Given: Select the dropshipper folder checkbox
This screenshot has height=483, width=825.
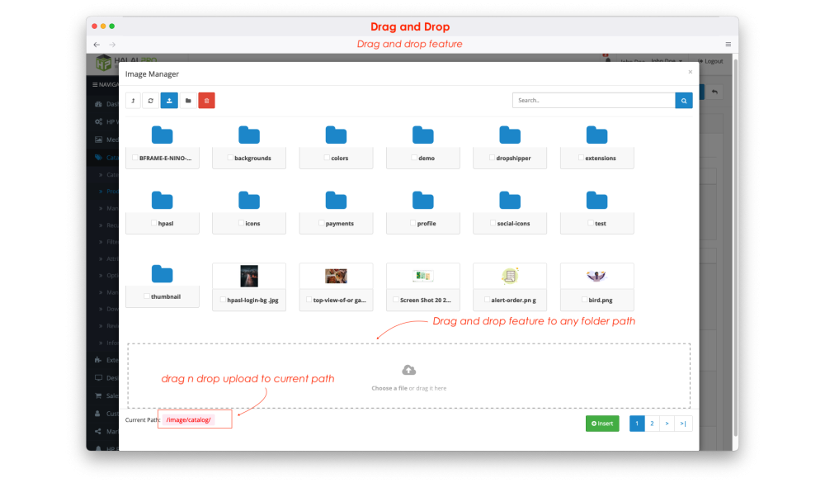Looking at the screenshot, I should (x=493, y=158).
